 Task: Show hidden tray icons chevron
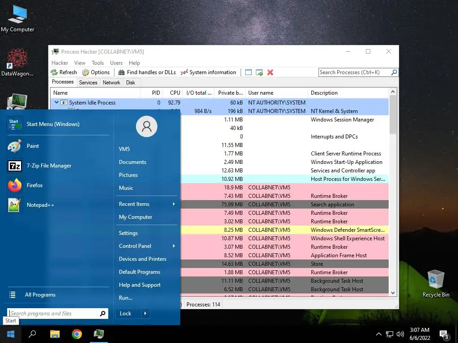pyautogui.click(x=378, y=334)
